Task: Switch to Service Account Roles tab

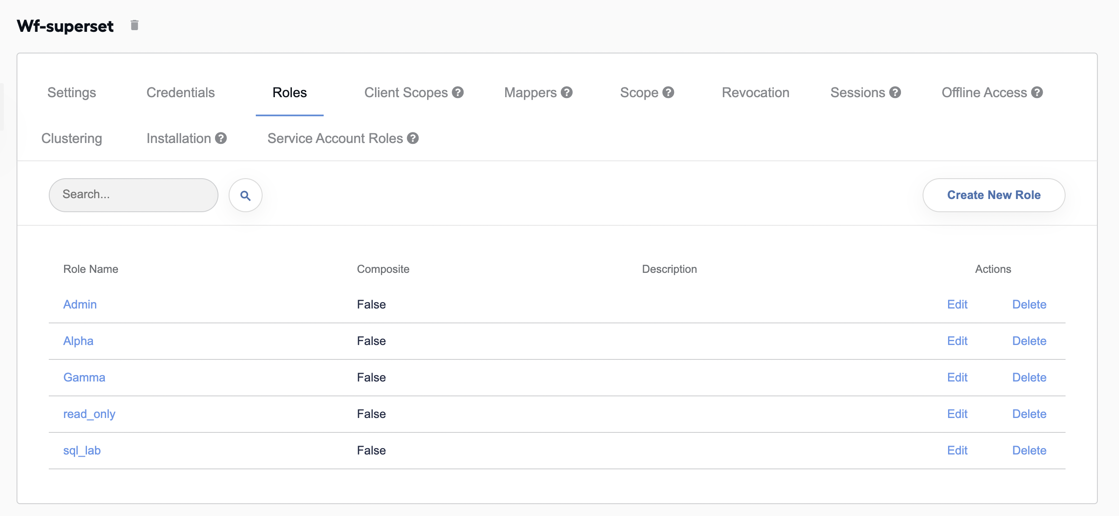Action: coord(335,138)
